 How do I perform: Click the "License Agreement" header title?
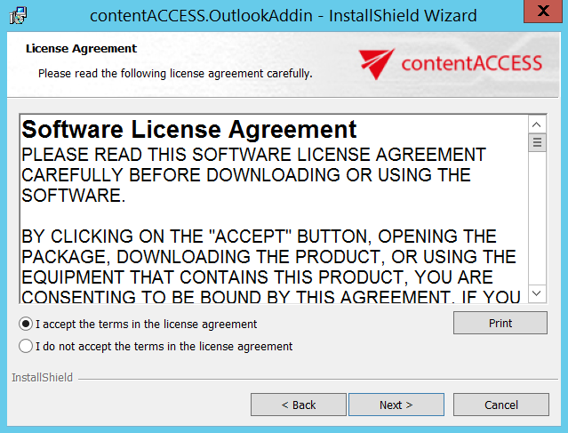81,49
